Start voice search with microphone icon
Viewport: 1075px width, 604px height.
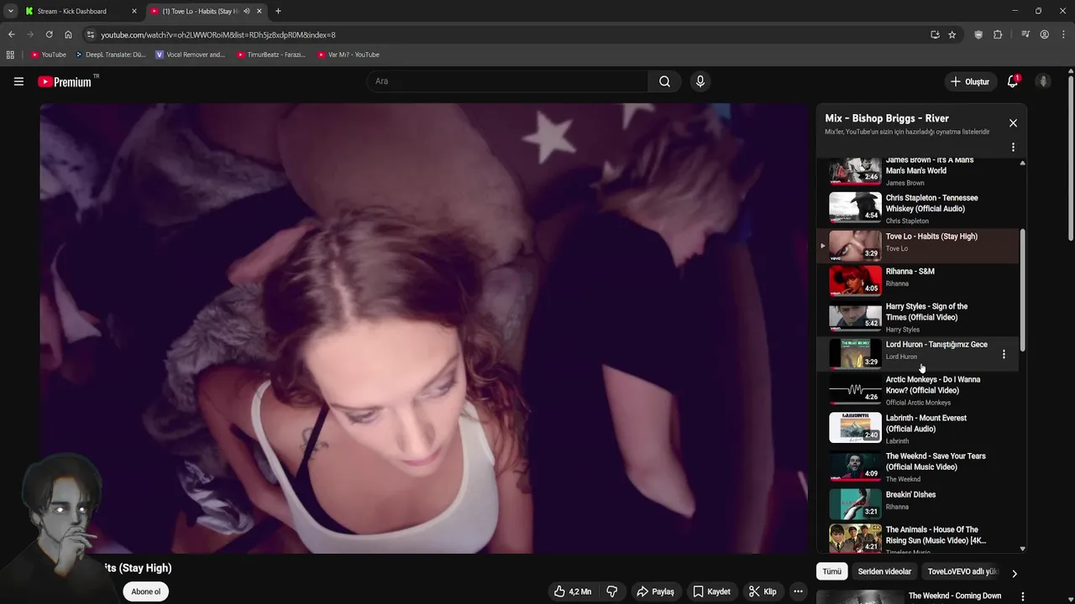[700, 81]
